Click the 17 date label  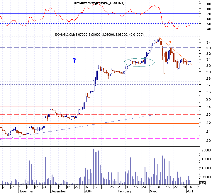[36, 187]
